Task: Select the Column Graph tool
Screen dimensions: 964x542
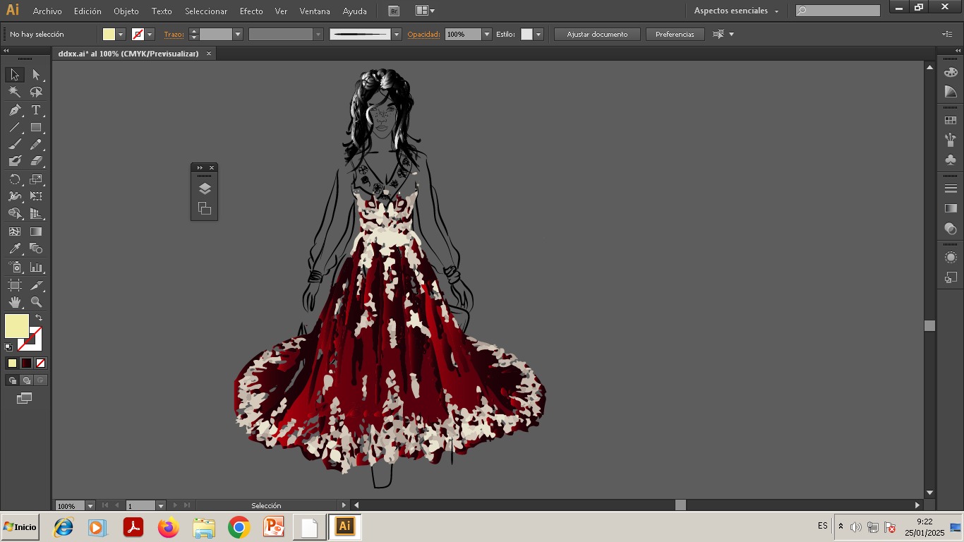Action: pos(36,267)
